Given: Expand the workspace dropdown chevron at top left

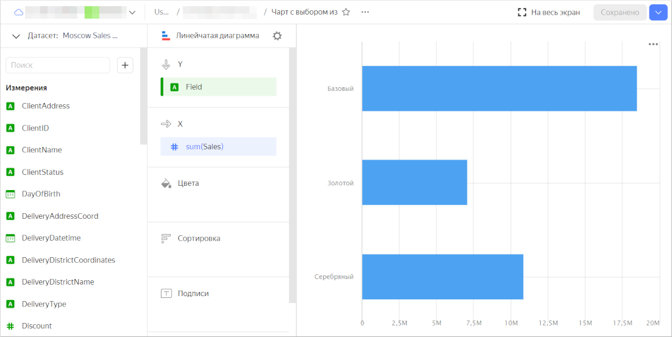Looking at the screenshot, I should tap(132, 12).
